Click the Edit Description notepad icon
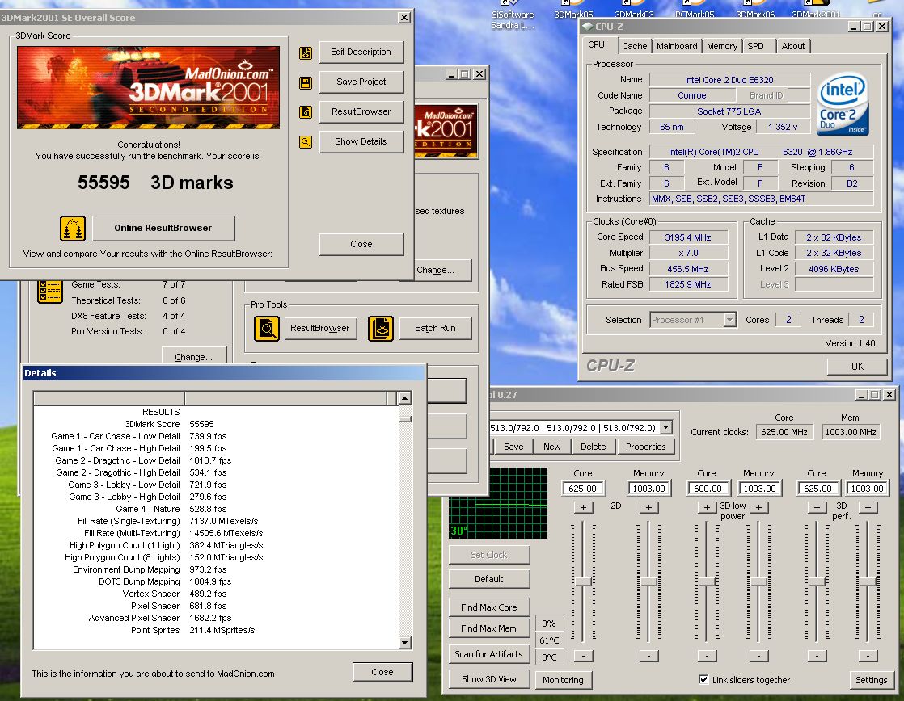This screenshot has width=904, height=701. coord(306,53)
